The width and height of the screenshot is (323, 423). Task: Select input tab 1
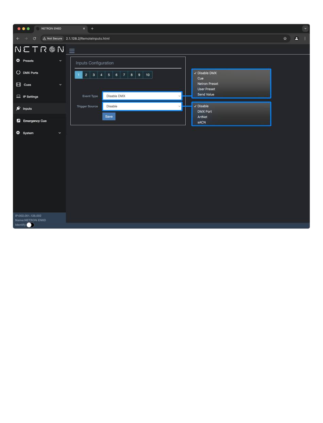pyautogui.click(x=79, y=75)
